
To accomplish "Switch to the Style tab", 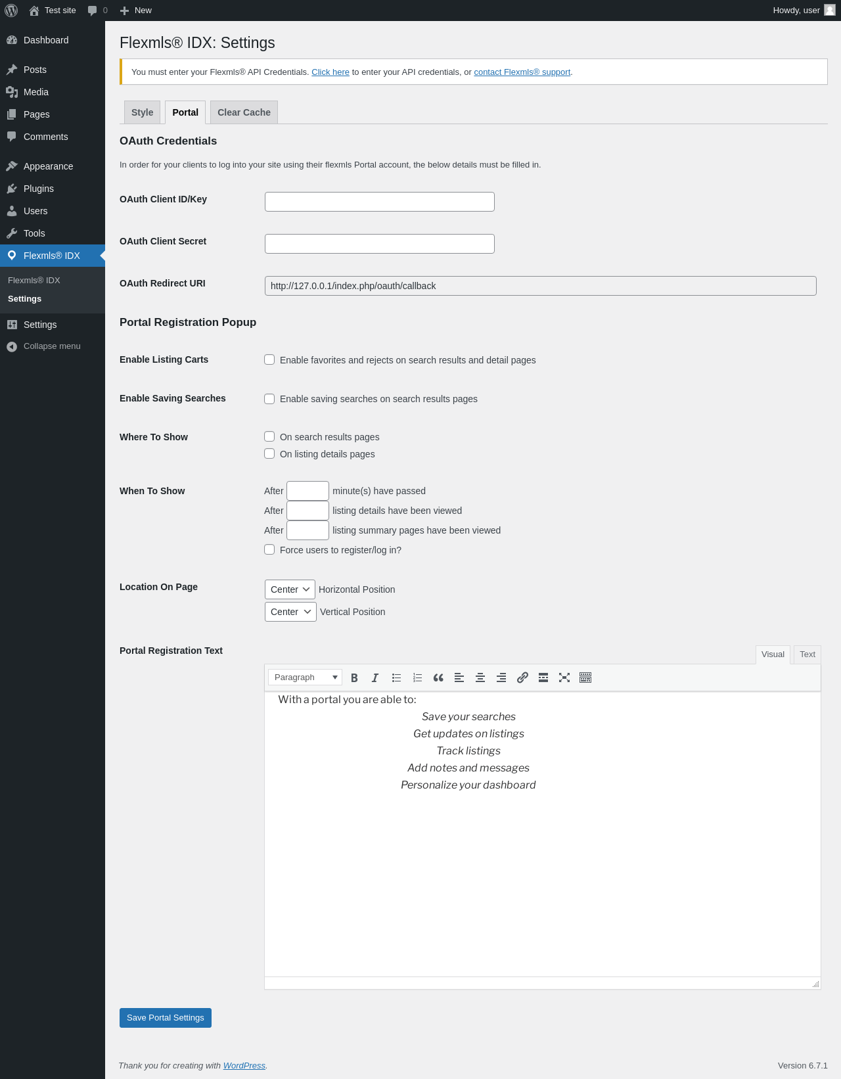I will (x=142, y=112).
